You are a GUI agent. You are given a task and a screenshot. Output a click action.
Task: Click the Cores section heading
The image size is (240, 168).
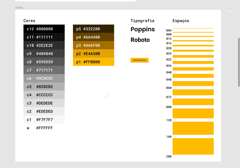(x=29, y=21)
